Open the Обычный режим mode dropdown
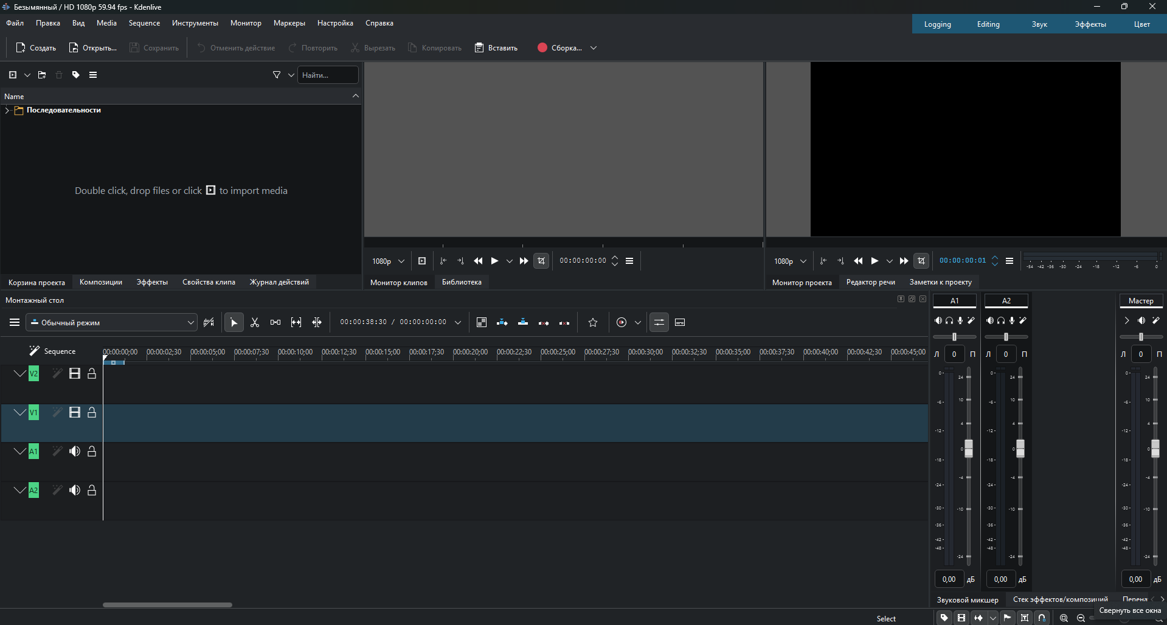1167x625 pixels. (113, 323)
